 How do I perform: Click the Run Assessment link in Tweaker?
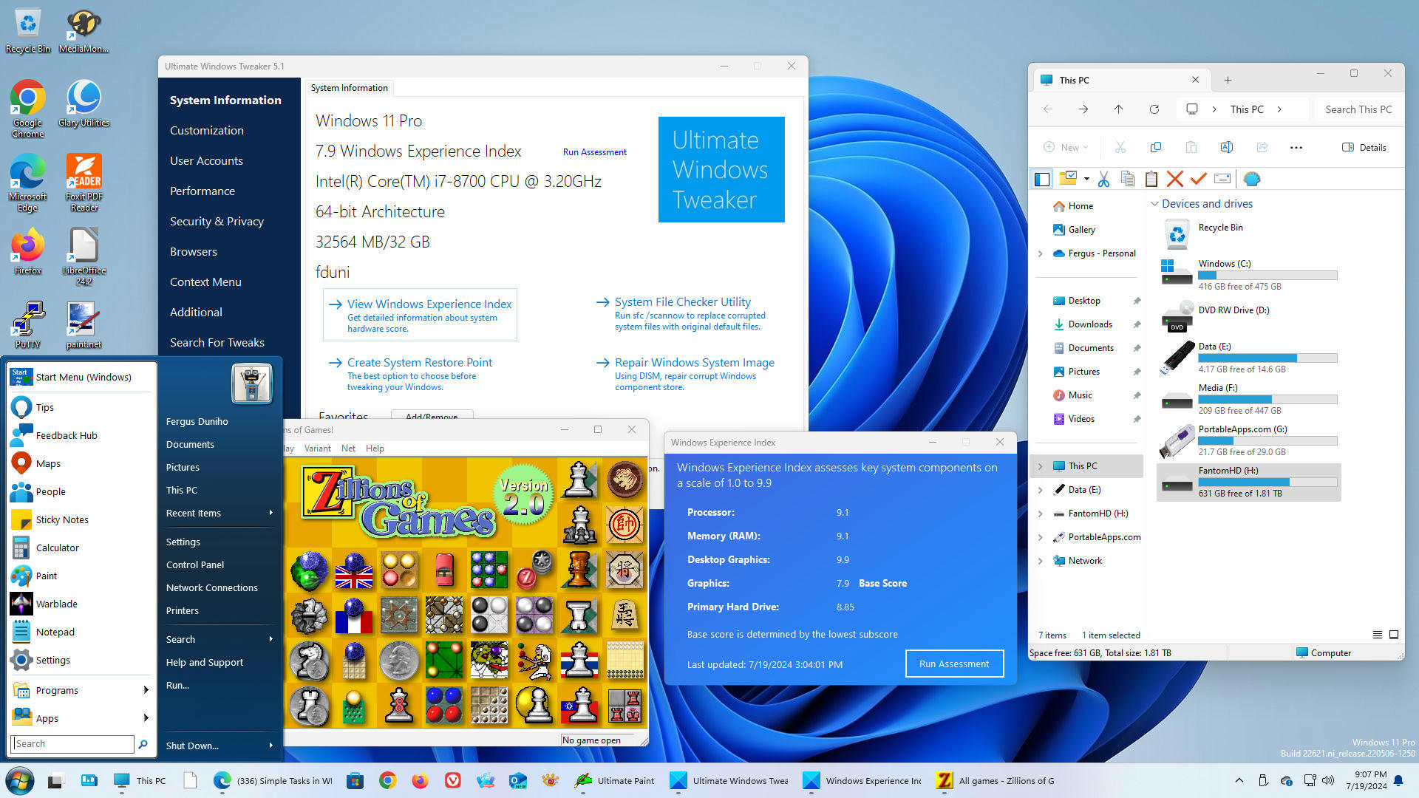[594, 152]
